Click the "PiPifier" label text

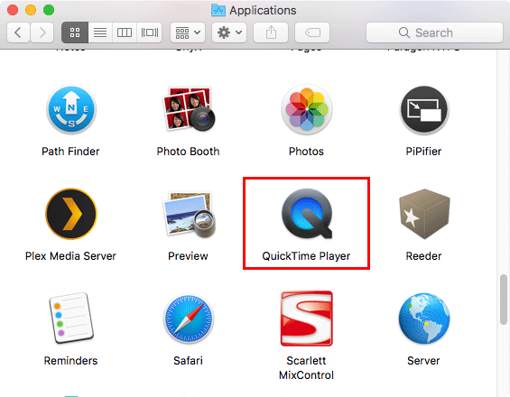click(423, 152)
